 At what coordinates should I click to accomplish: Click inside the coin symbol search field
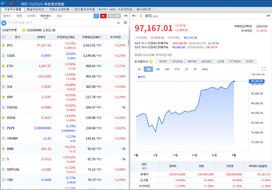click(x=41, y=23)
